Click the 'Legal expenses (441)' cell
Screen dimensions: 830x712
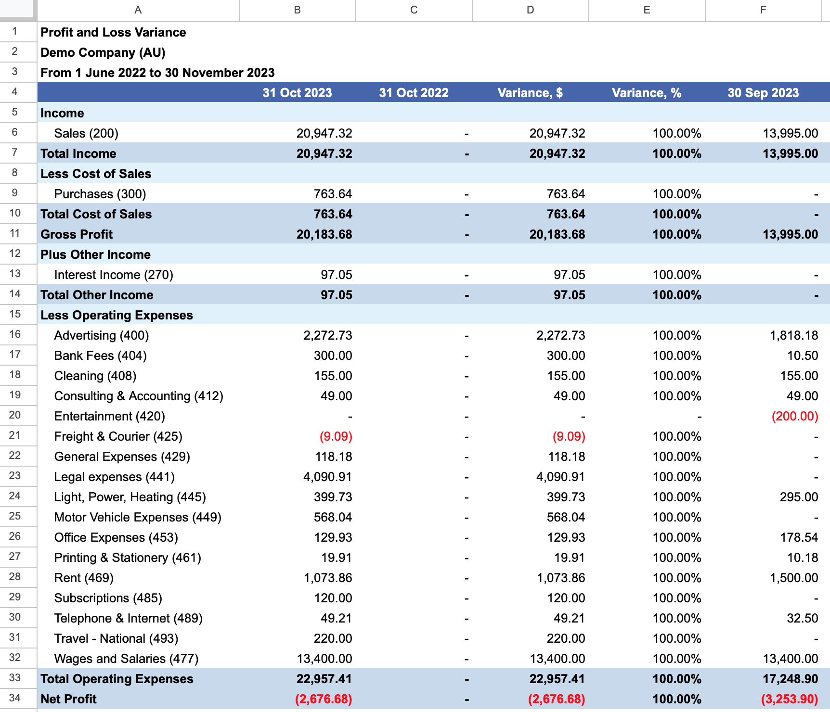click(x=138, y=477)
